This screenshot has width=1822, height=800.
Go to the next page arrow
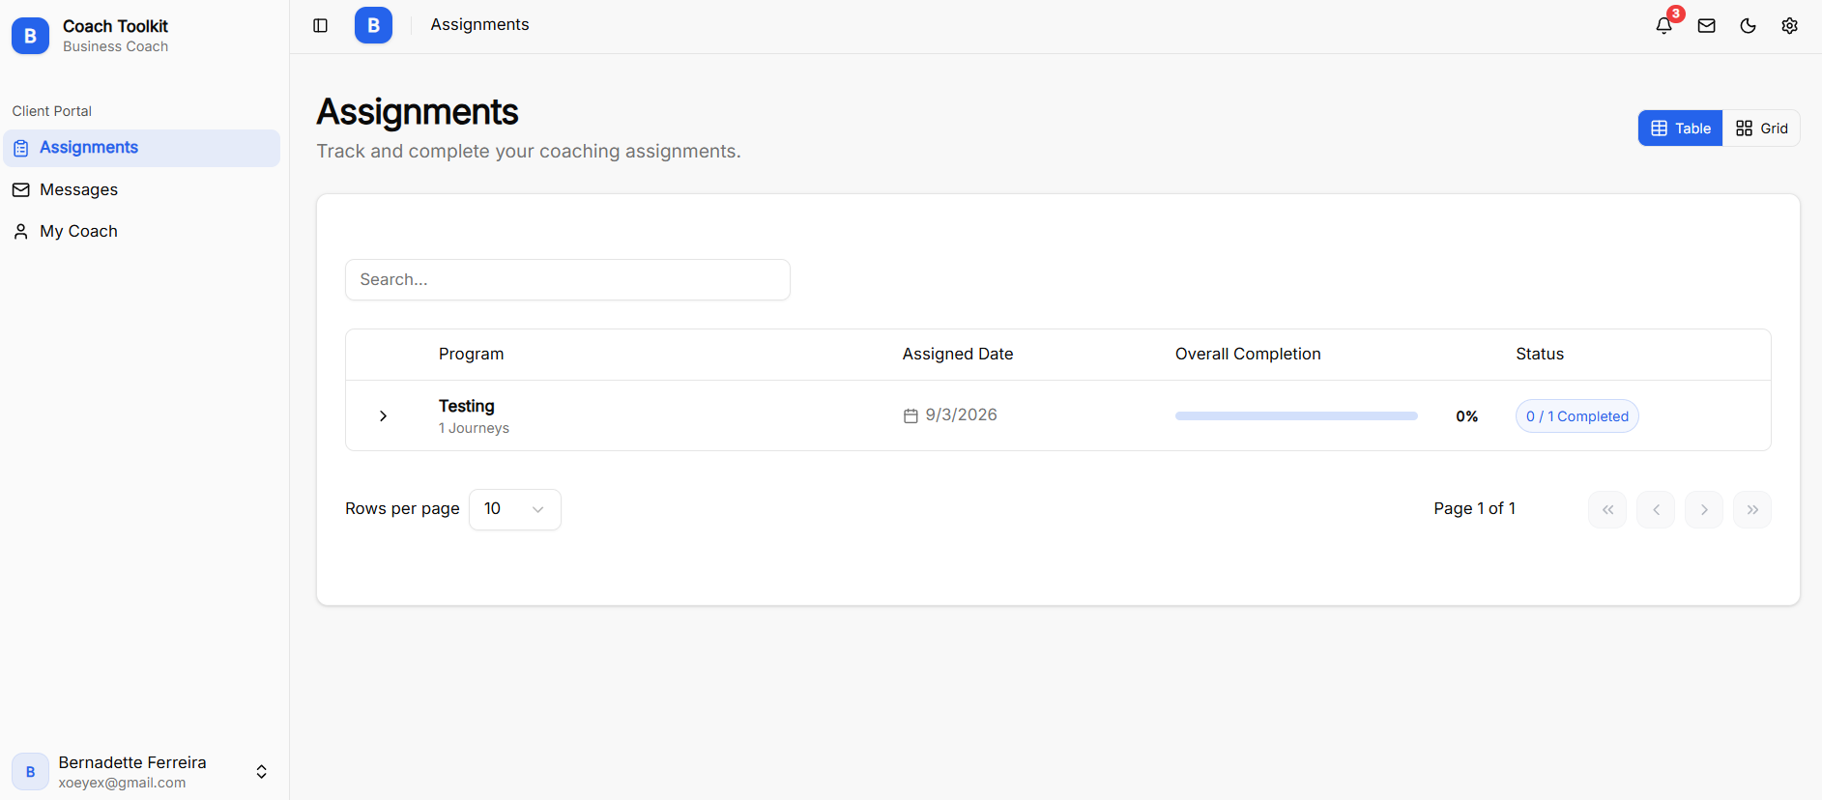(1704, 509)
